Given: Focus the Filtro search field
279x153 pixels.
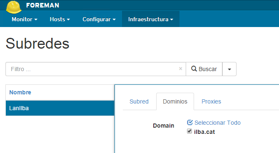Looking at the screenshot, I should coord(96,69).
